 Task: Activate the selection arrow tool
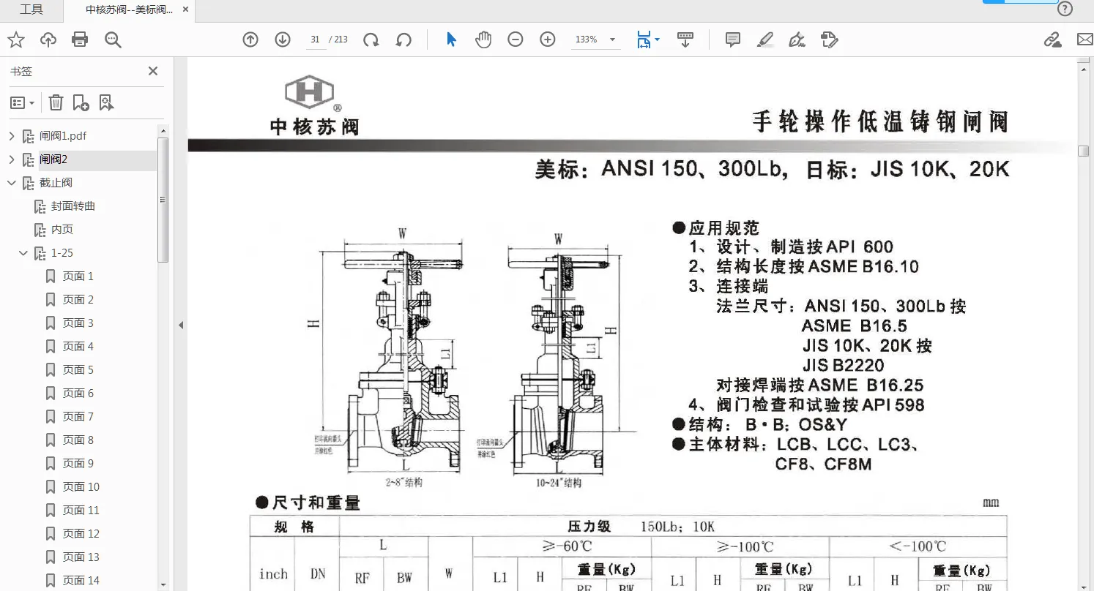click(451, 39)
